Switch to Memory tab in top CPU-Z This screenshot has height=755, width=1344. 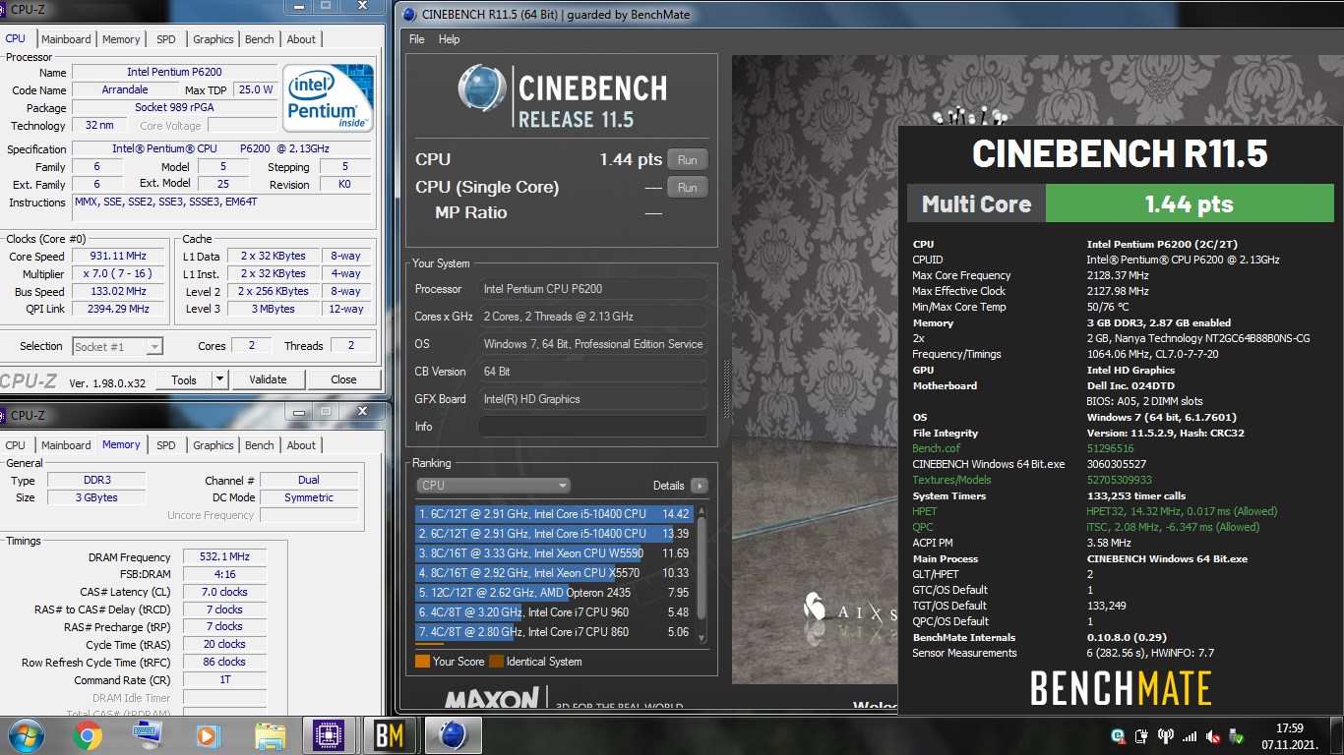pos(121,39)
